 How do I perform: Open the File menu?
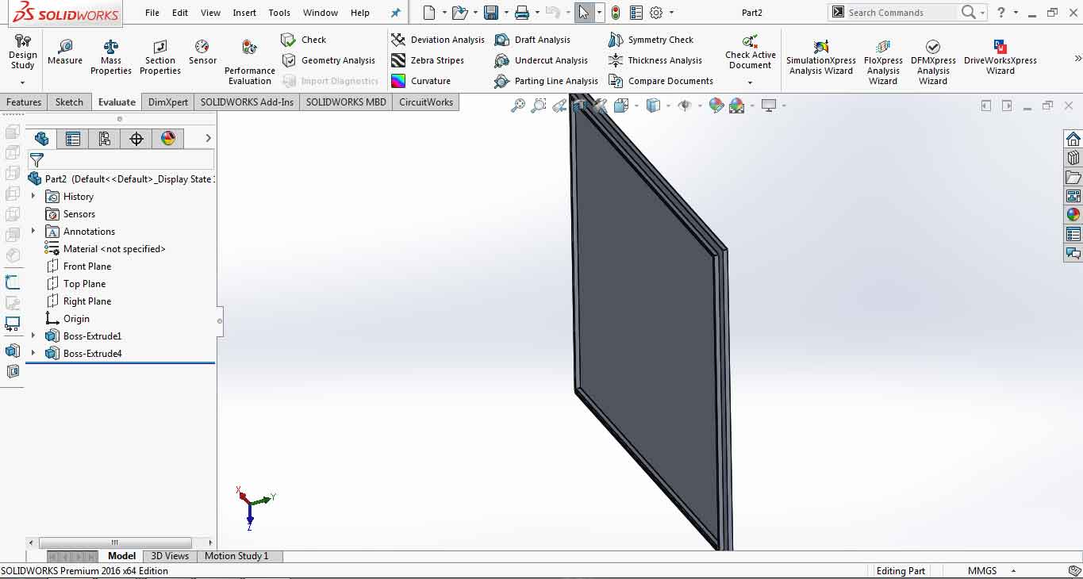coord(152,13)
